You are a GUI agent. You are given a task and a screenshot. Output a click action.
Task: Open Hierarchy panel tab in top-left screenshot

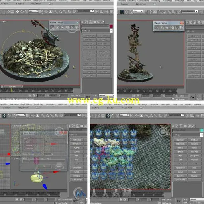click(x=90, y=22)
